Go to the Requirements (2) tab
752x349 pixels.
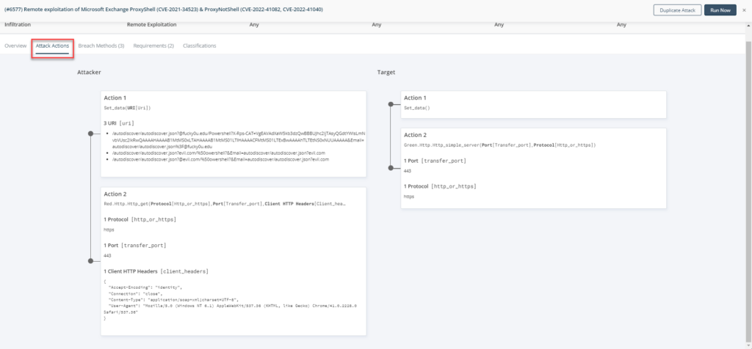point(153,46)
